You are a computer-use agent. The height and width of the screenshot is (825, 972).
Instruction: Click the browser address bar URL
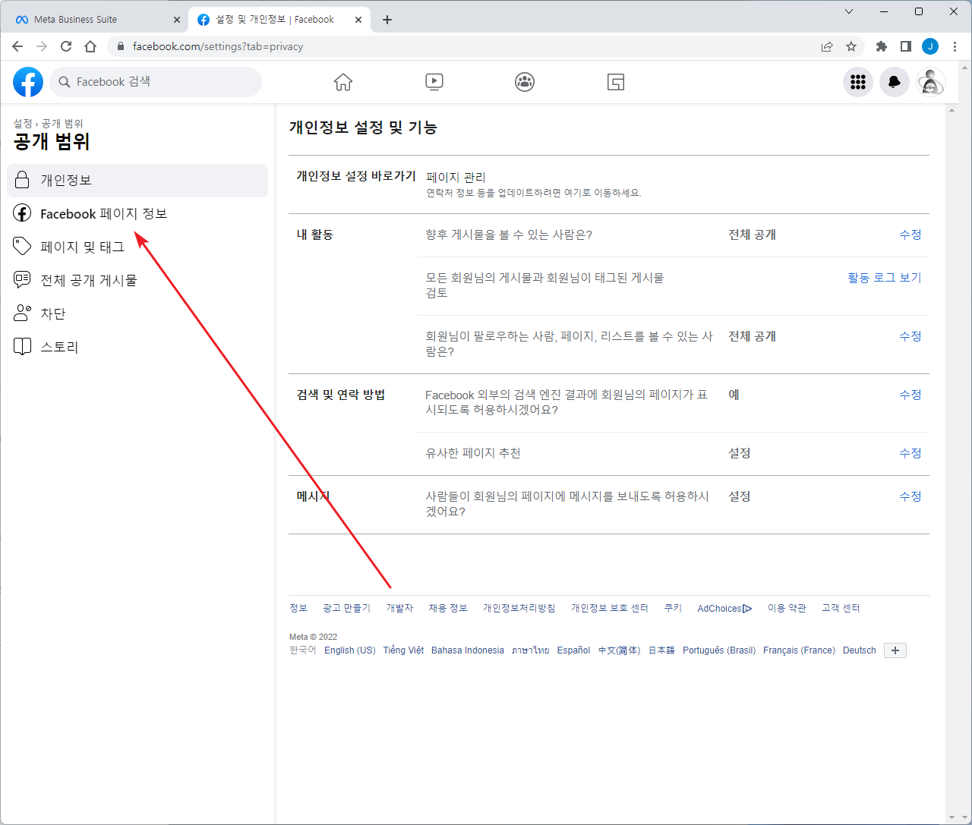click(218, 46)
